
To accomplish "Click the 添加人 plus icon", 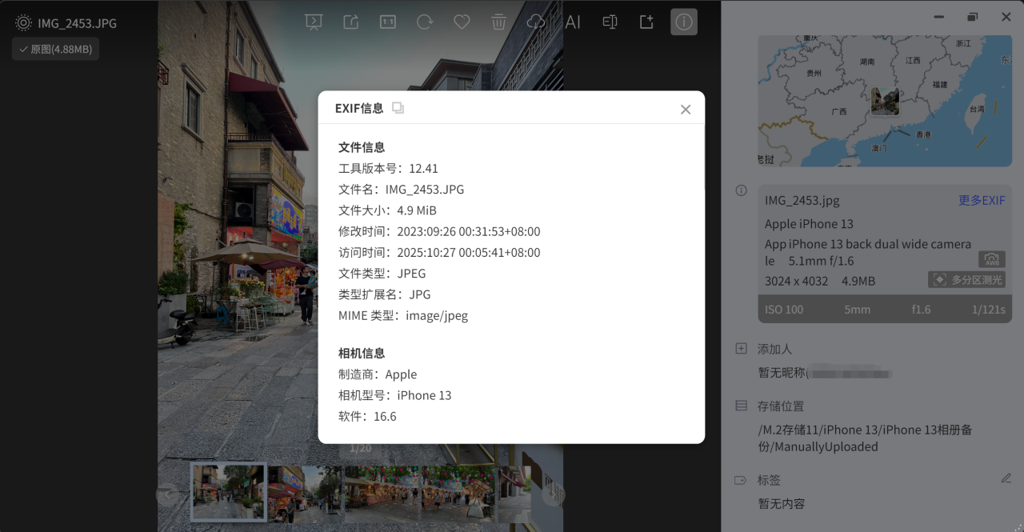I will point(741,349).
